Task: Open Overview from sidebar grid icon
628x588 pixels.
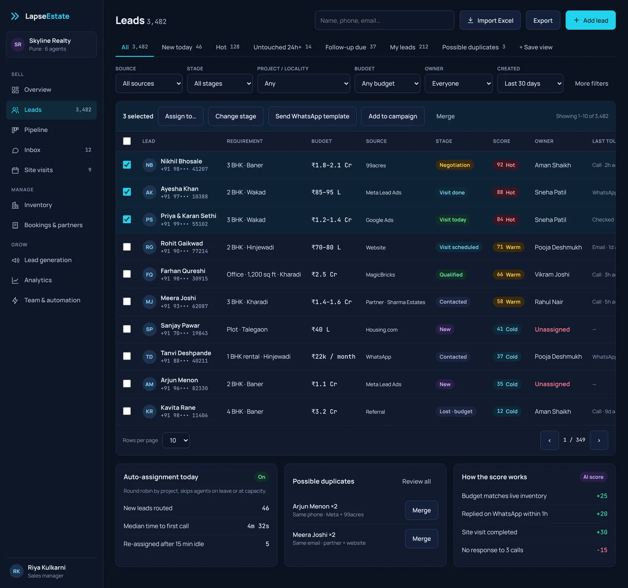Action: [x=15, y=90]
